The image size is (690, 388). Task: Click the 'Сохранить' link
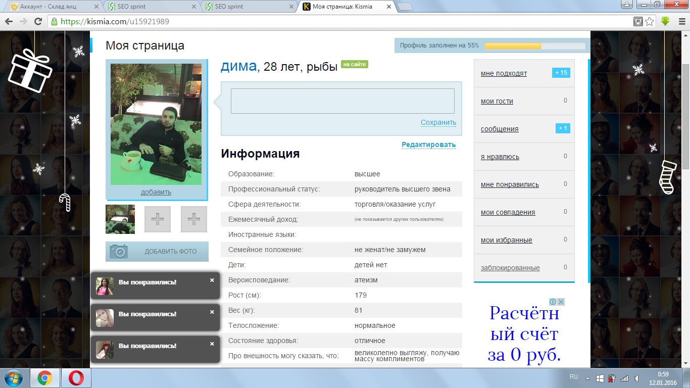438,122
